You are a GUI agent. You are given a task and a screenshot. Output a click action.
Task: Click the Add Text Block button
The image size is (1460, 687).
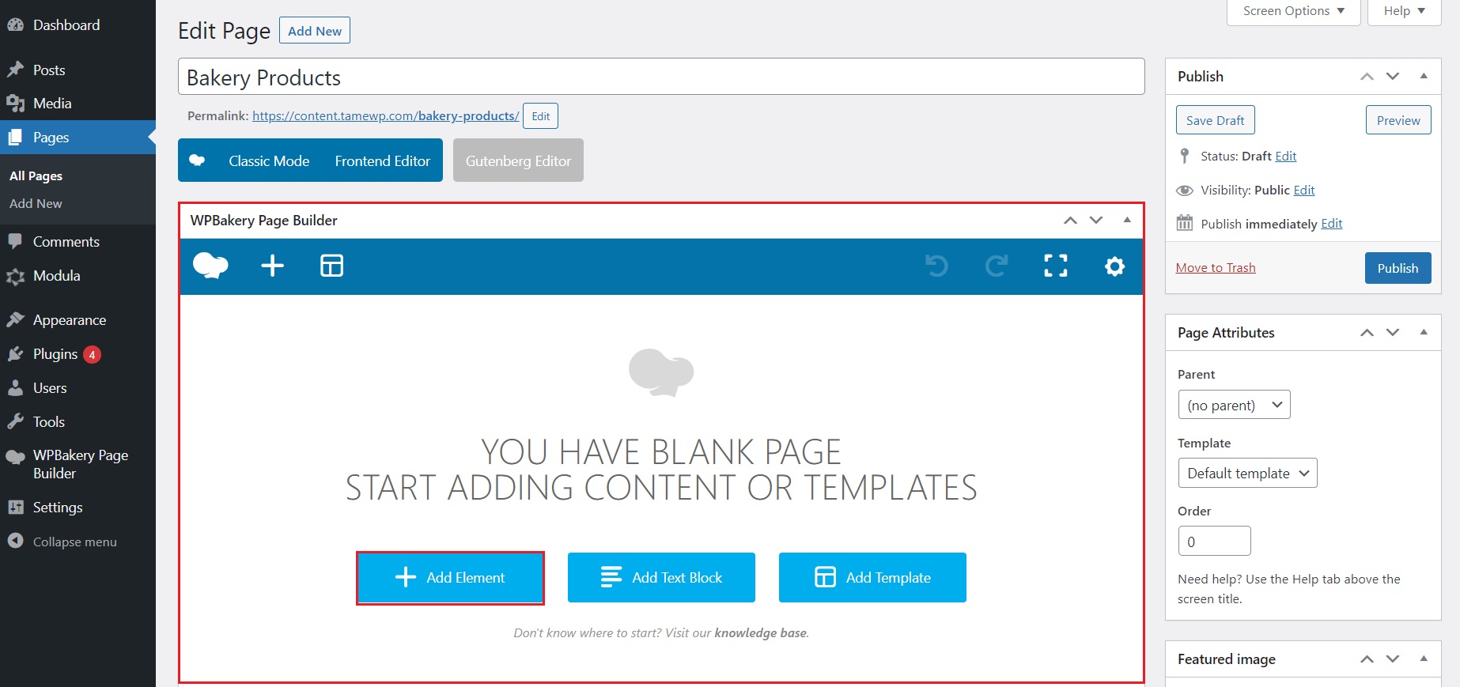tap(661, 578)
